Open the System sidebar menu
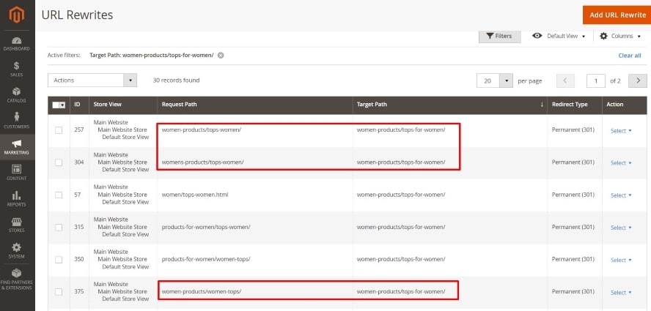651x311 pixels. [x=17, y=250]
